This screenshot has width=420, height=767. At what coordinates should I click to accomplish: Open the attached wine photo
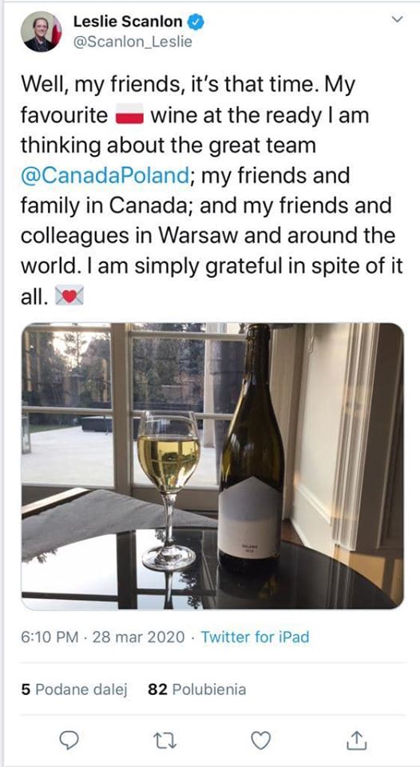(x=212, y=466)
